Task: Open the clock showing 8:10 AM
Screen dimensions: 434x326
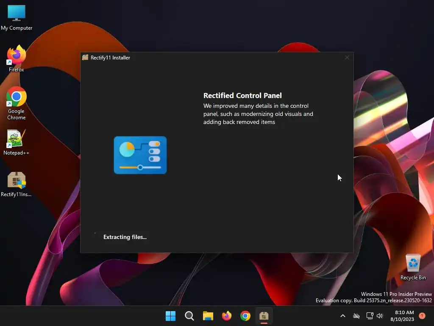Action: (402, 316)
